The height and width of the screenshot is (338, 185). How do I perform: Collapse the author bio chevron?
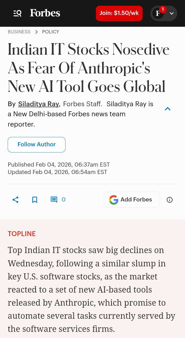[168, 109]
